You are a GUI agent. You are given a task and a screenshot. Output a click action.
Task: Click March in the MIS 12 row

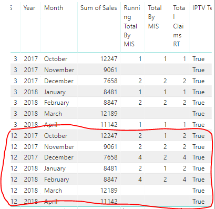53,191
